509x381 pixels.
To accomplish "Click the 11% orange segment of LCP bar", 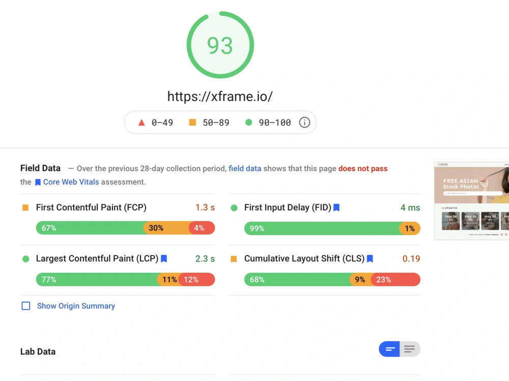I will pyautogui.click(x=168, y=279).
